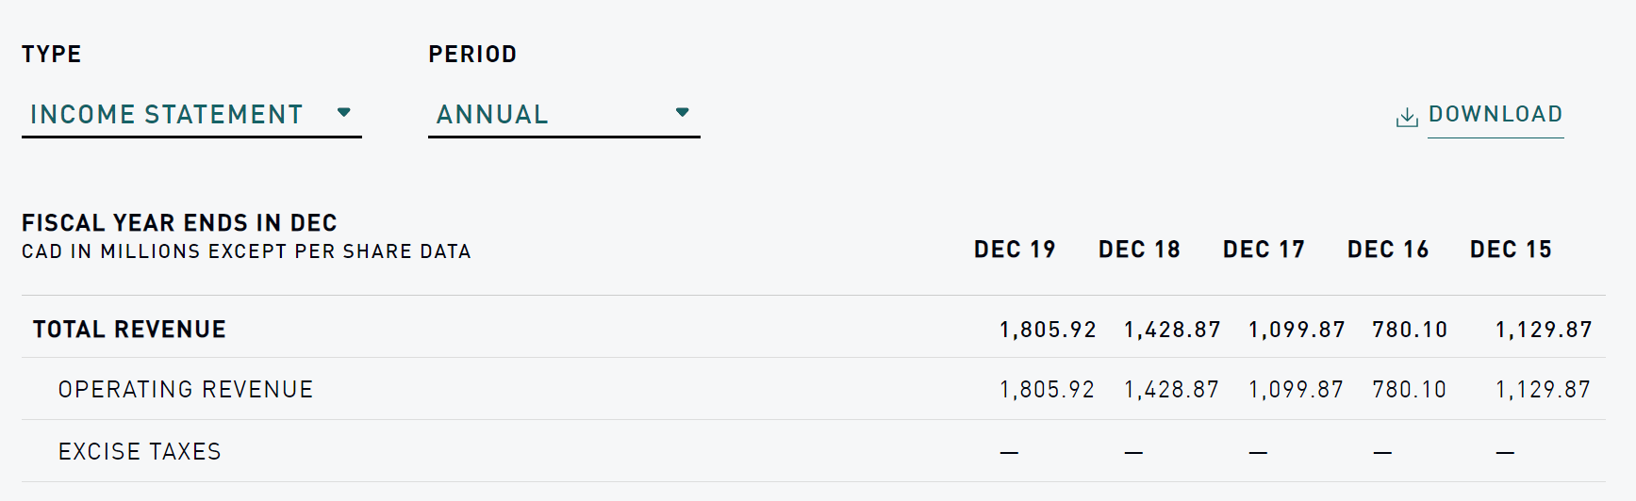The width and height of the screenshot is (1636, 501).
Task: Click Operating Revenue value 1,129.87 for Dec 15
Action: coord(1543,390)
